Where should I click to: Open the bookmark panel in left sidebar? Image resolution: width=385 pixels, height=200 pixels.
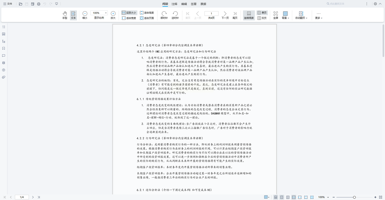[4, 49]
